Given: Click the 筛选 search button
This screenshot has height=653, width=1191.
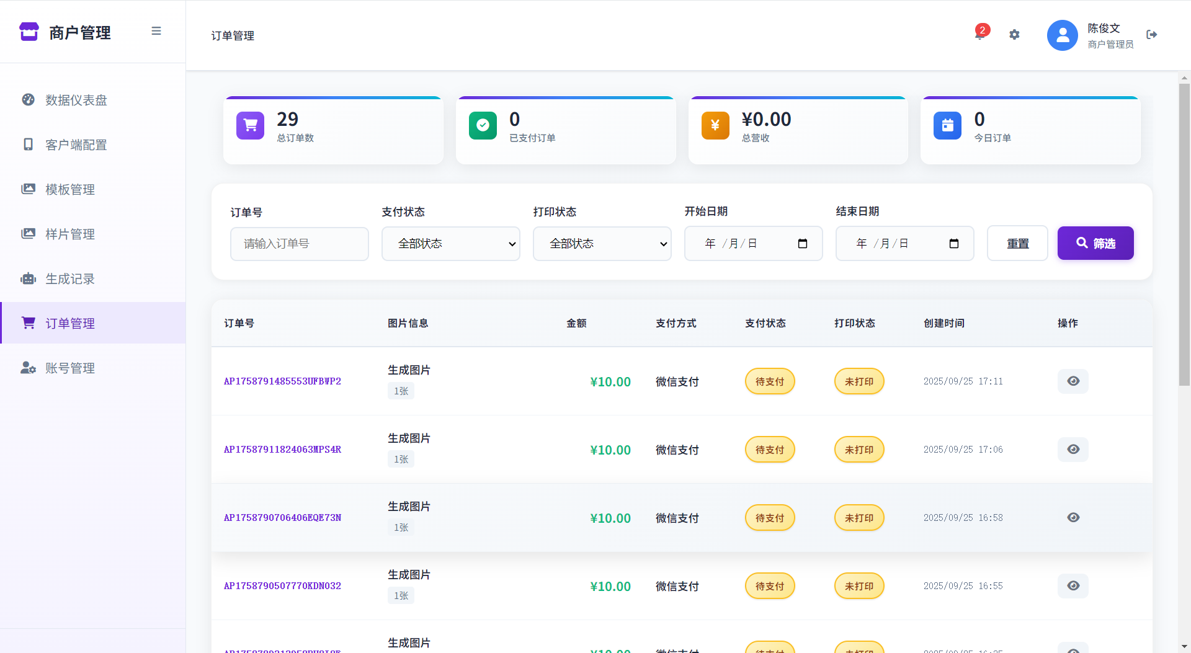Looking at the screenshot, I should [x=1095, y=243].
